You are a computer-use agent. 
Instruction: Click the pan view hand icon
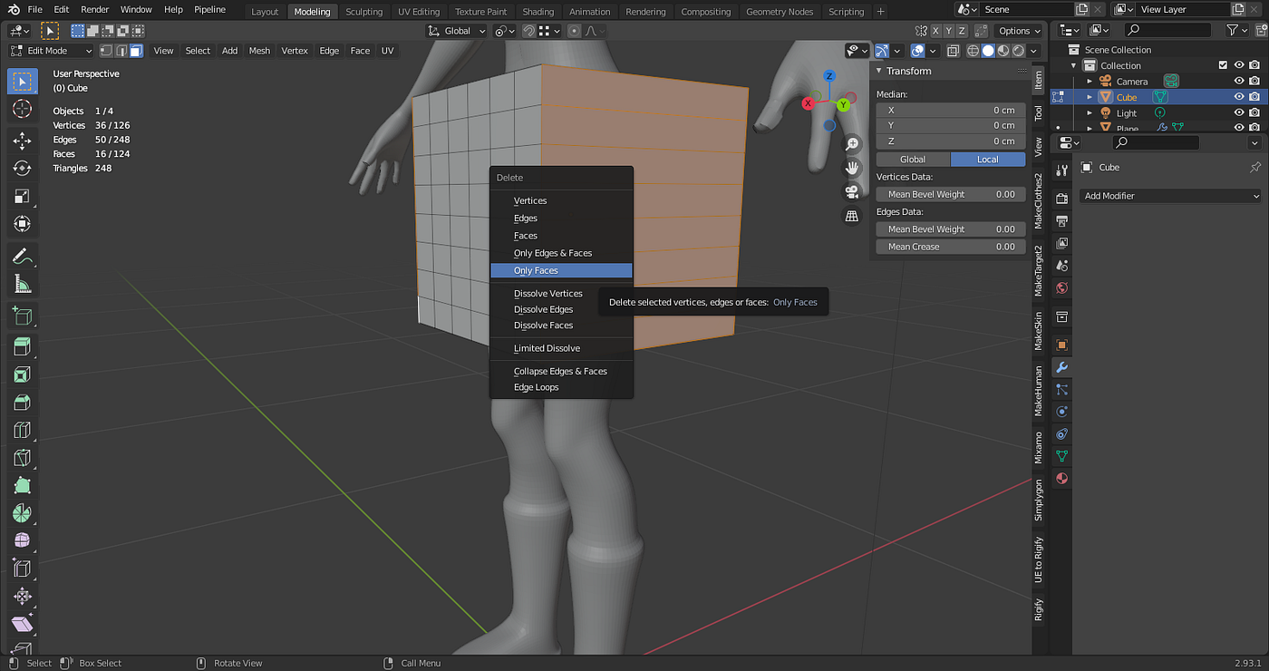click(x=852, y=168)
